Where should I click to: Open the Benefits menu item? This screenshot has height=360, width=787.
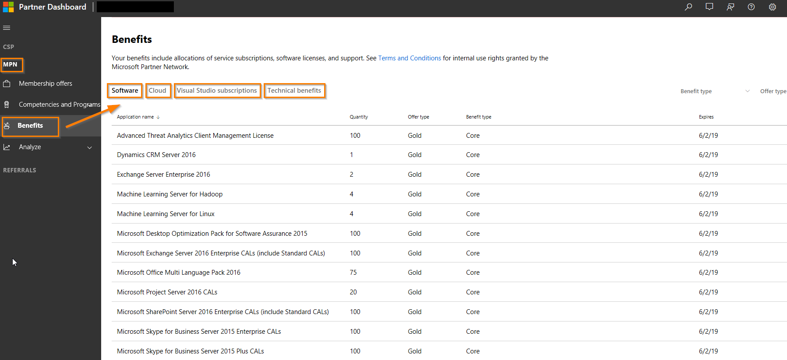tap(30, 126)
